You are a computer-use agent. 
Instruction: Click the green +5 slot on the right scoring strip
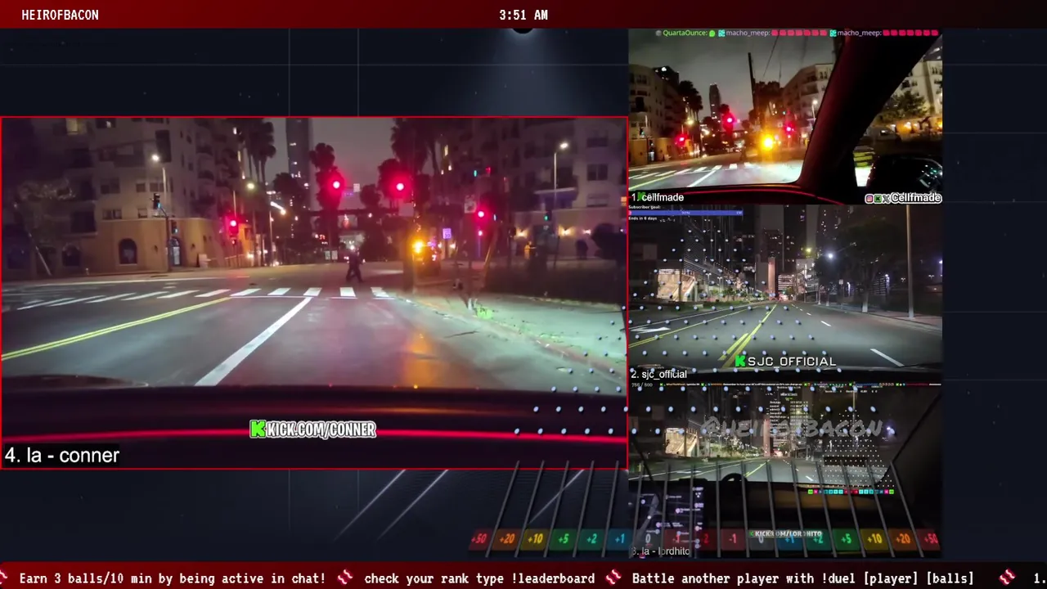click(x=847, y=538)
